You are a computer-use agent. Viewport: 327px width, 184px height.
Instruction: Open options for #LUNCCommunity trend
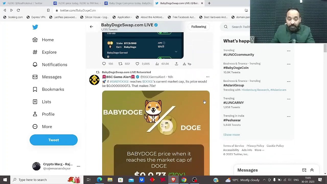coord(289,51)
